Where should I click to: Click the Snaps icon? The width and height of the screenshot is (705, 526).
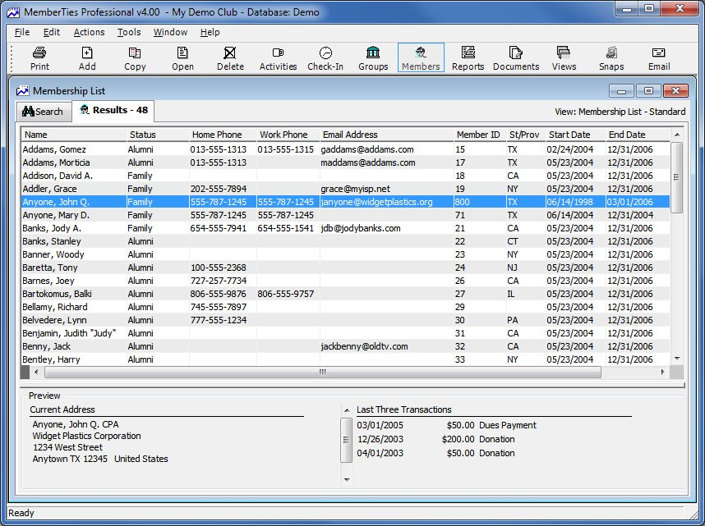(611, 57)
